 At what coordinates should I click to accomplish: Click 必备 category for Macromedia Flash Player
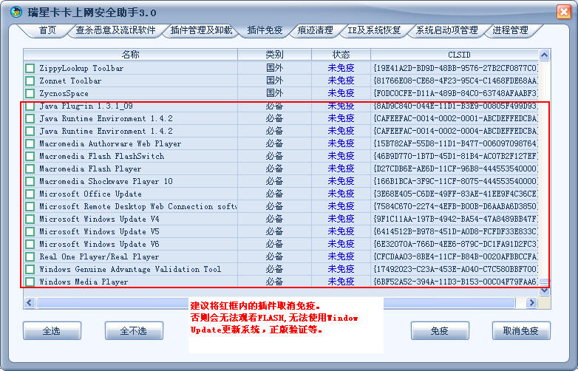tap(275, 169)
